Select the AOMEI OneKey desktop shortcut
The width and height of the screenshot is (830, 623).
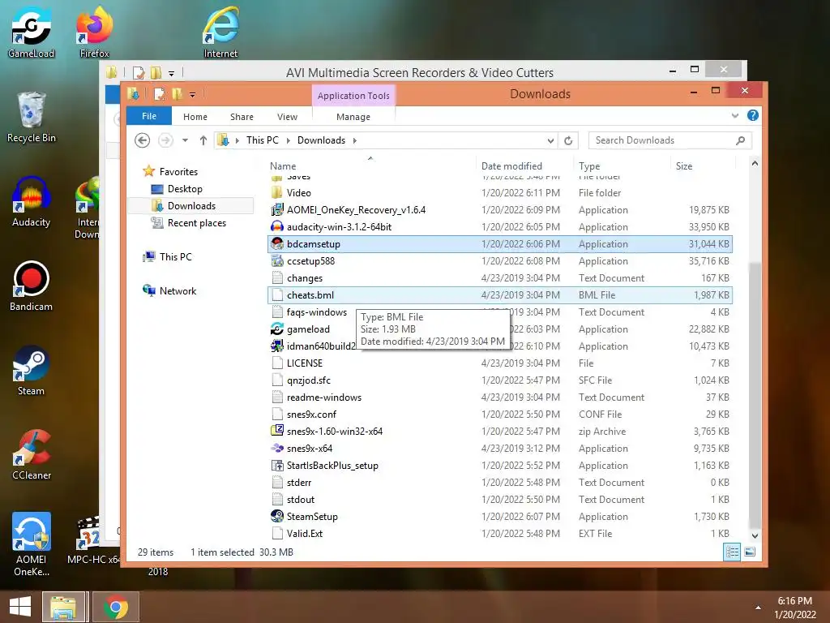32,544
